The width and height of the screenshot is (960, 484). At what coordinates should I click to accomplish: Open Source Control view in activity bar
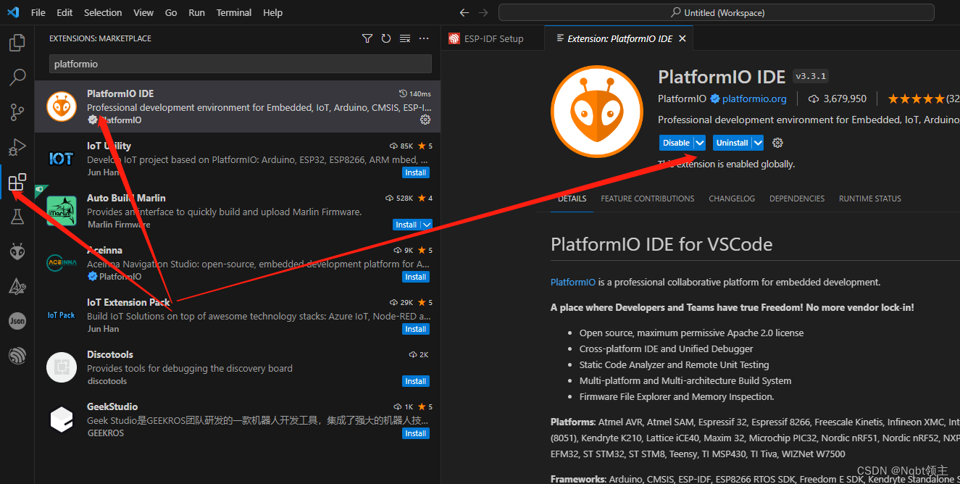click(x=17, y=112)
